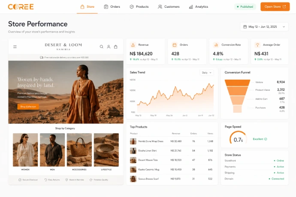Open the Lifestyle category image

(106, 150)
